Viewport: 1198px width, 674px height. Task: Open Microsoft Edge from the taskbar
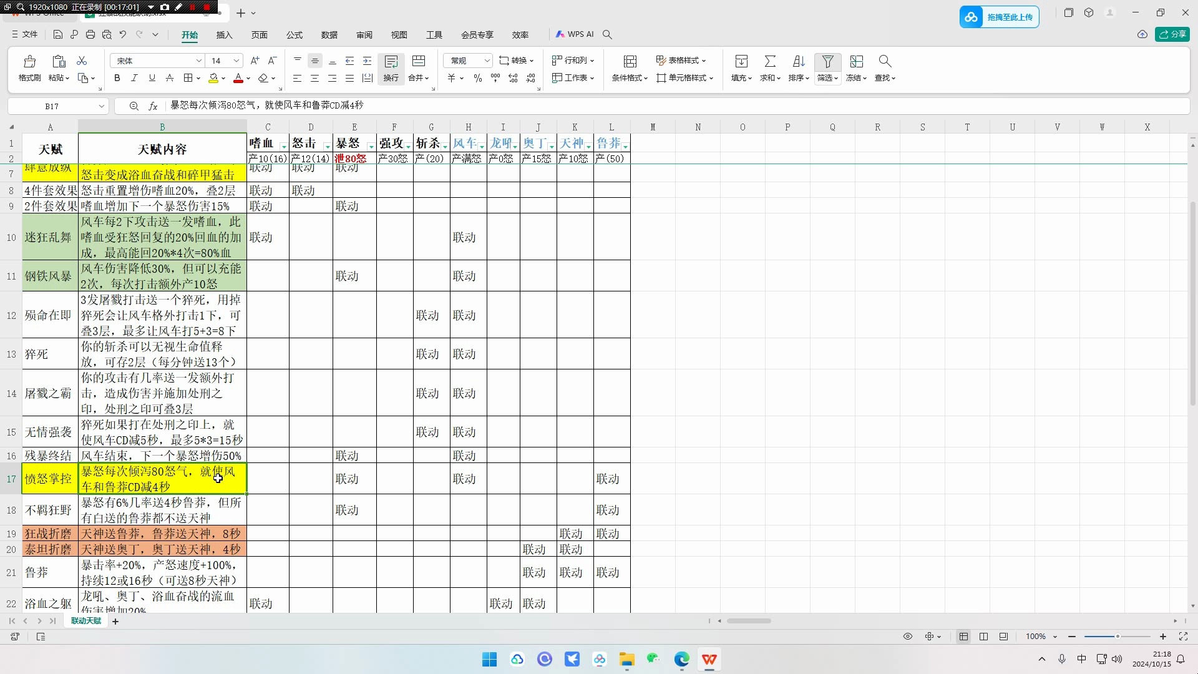[681, 659]
